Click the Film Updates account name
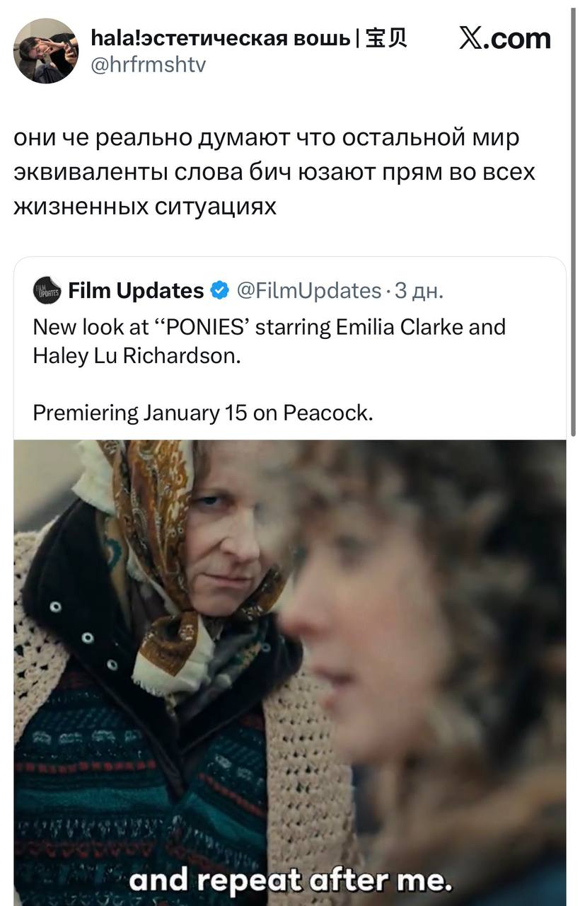Screen dimensions: 580x906 [136, 290]
